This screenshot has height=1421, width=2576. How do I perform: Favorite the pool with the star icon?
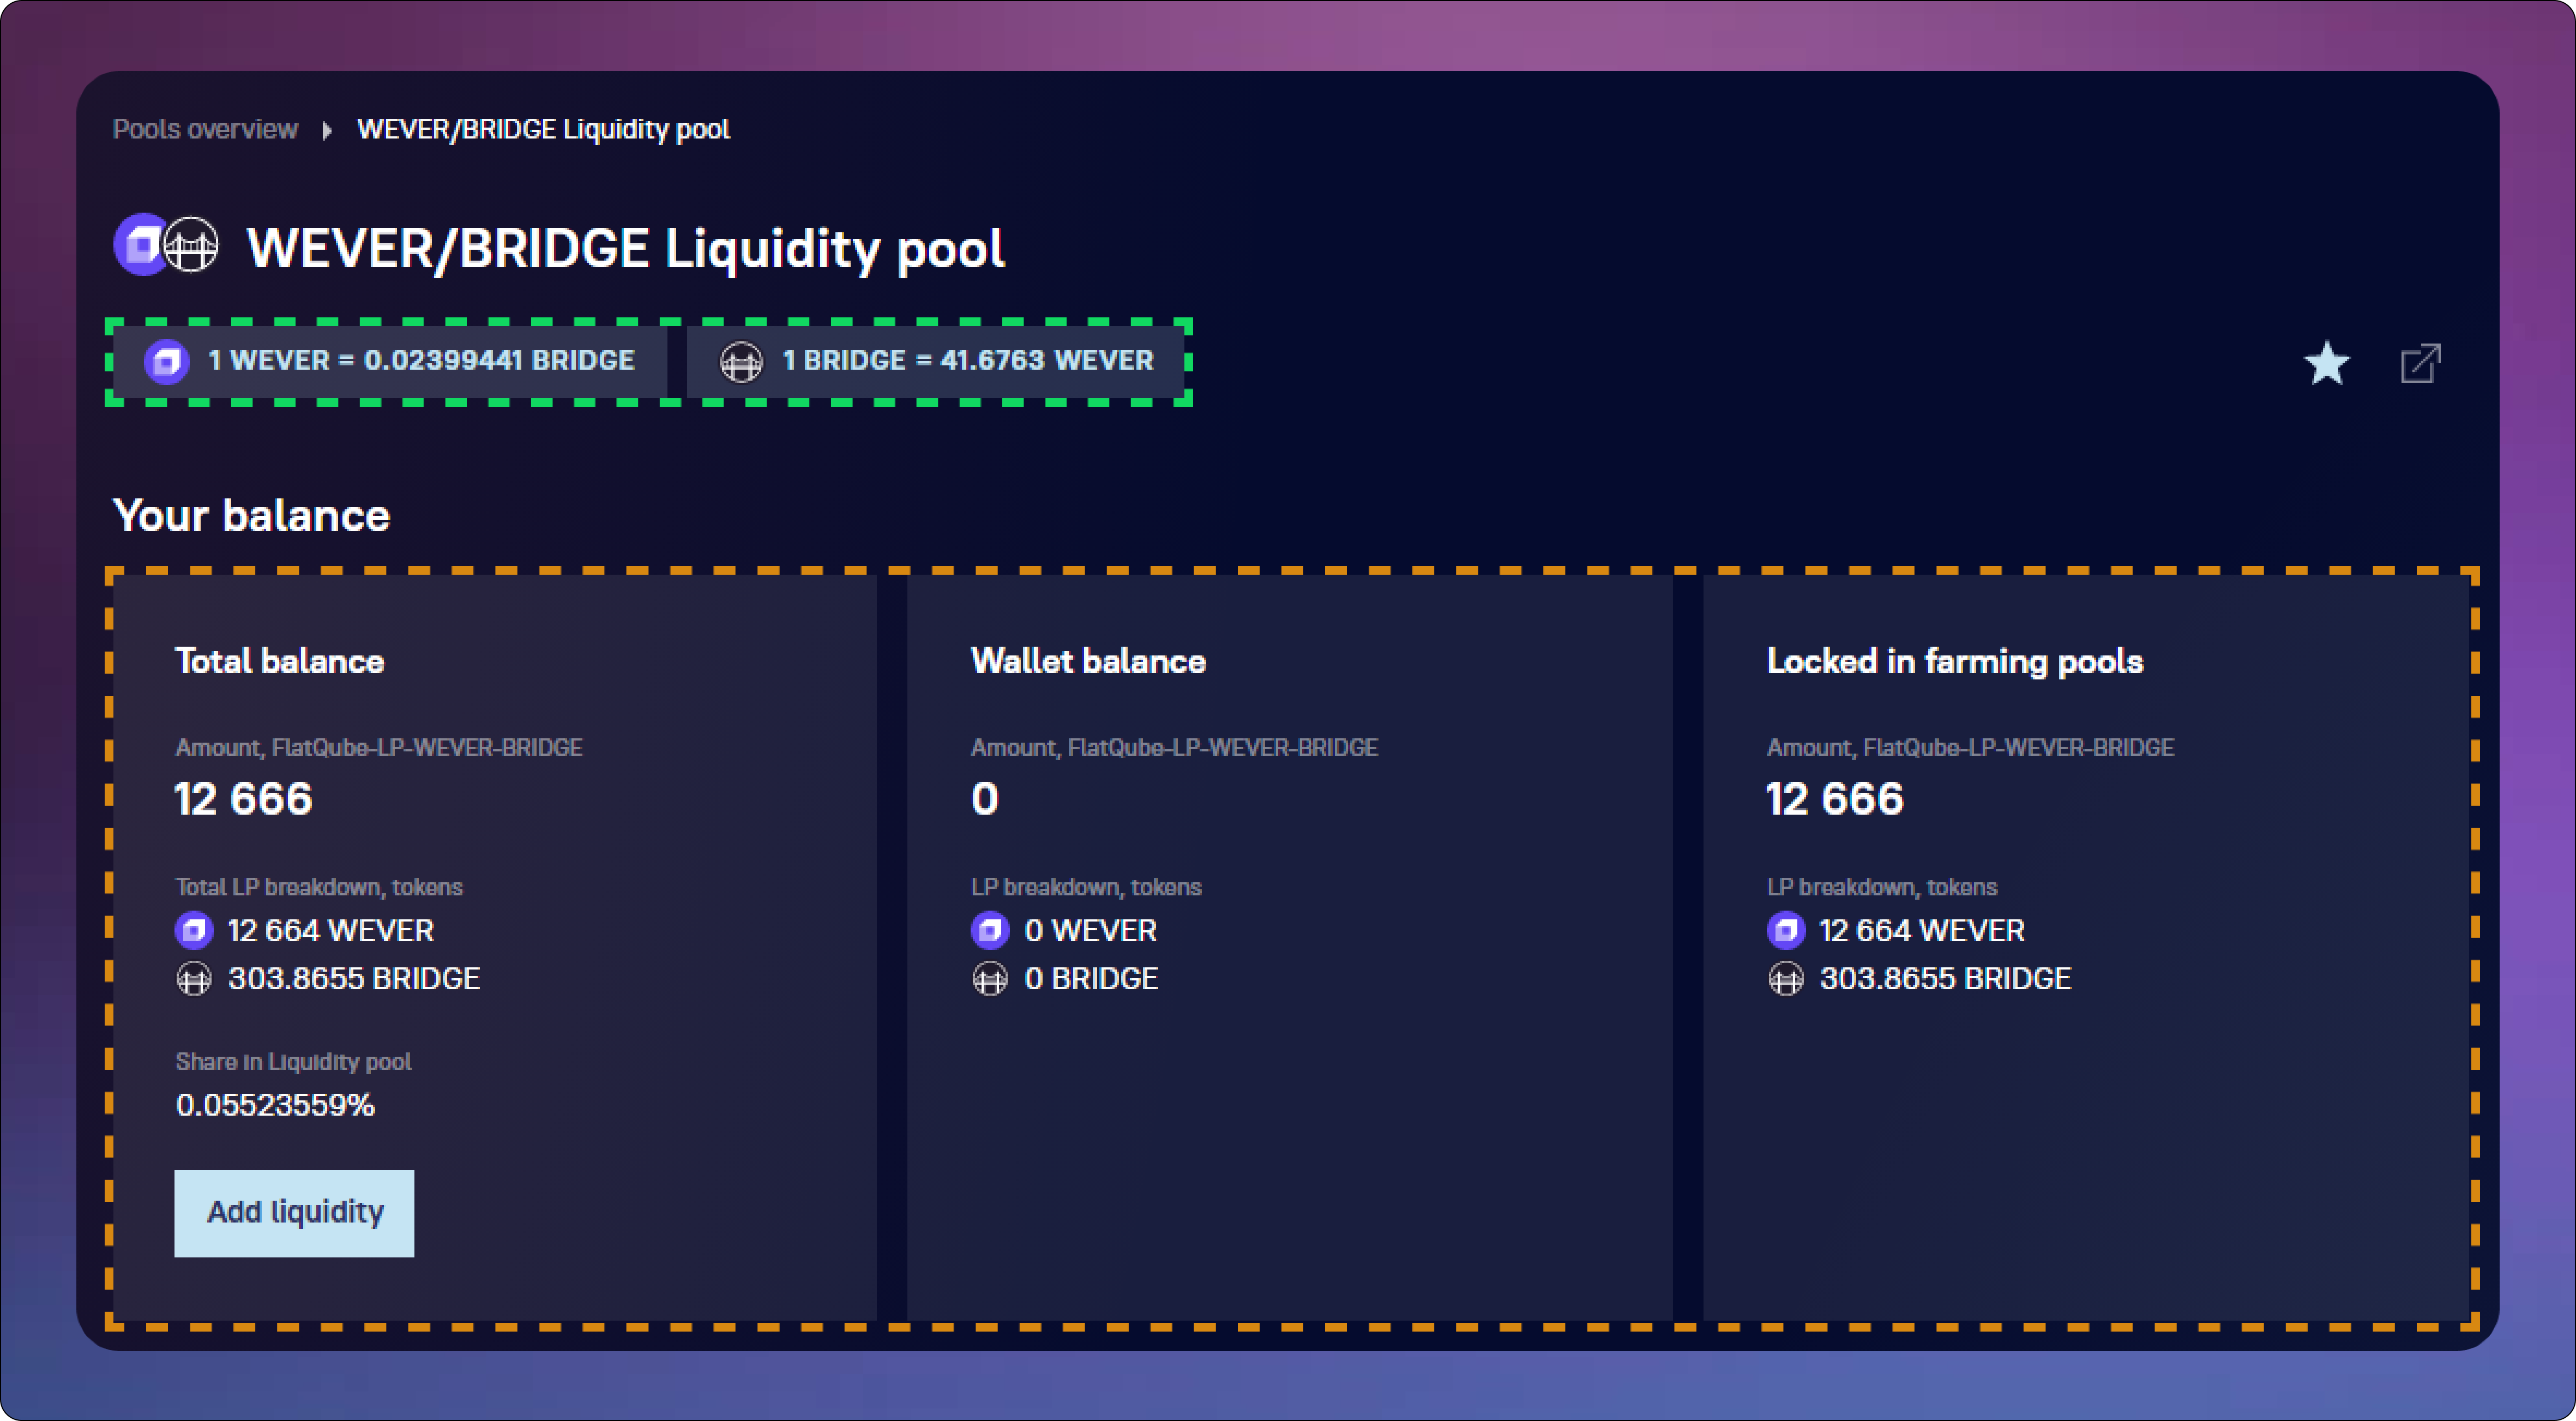coord(2327,363)
